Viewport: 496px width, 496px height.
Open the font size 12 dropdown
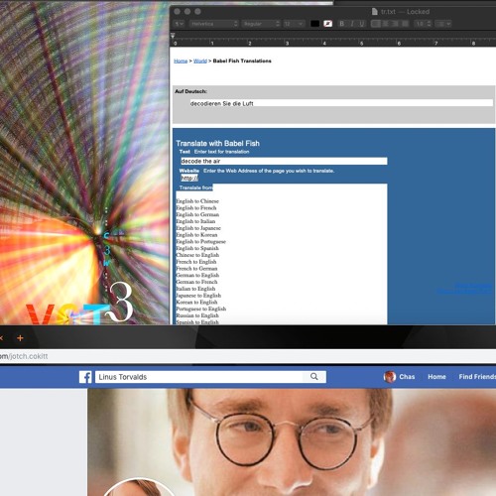[x=294, y=24]
